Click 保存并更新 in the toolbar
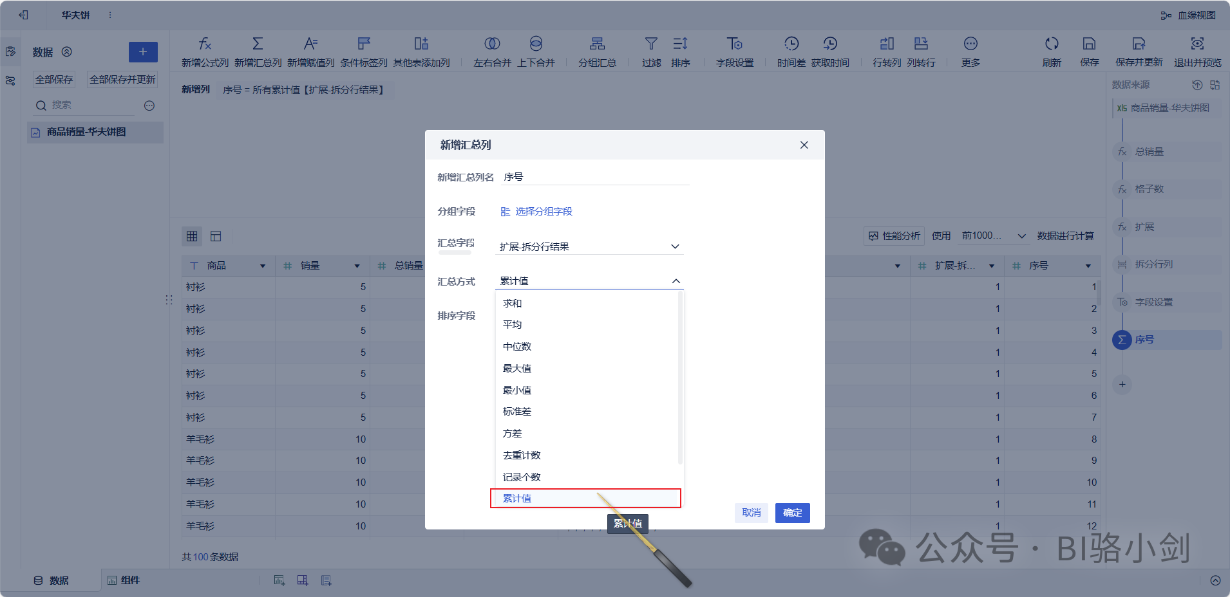1230x597 pixels. coord(1139,51)
